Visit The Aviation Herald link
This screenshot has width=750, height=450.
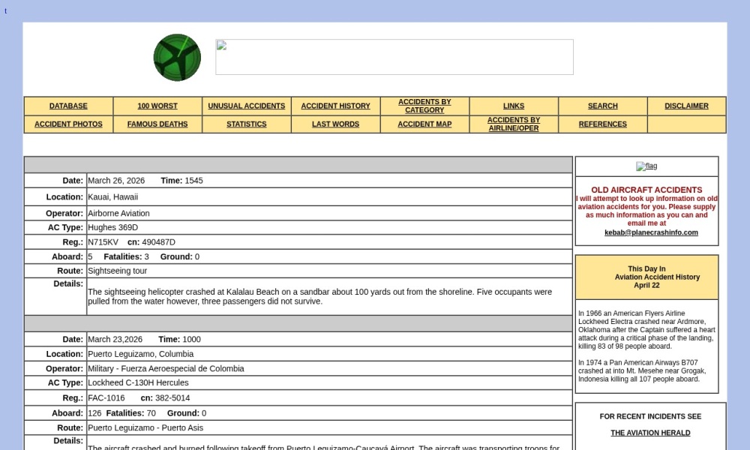[x=650, y=433]
